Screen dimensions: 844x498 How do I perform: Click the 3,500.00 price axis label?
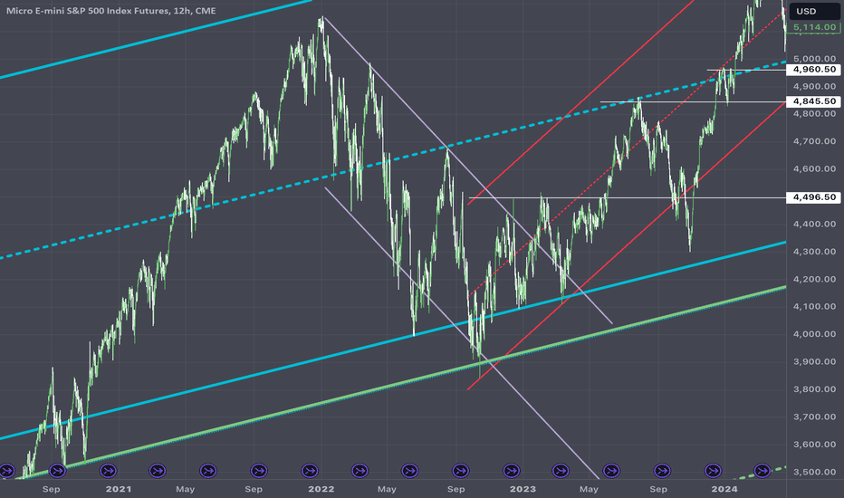[814, 472]
